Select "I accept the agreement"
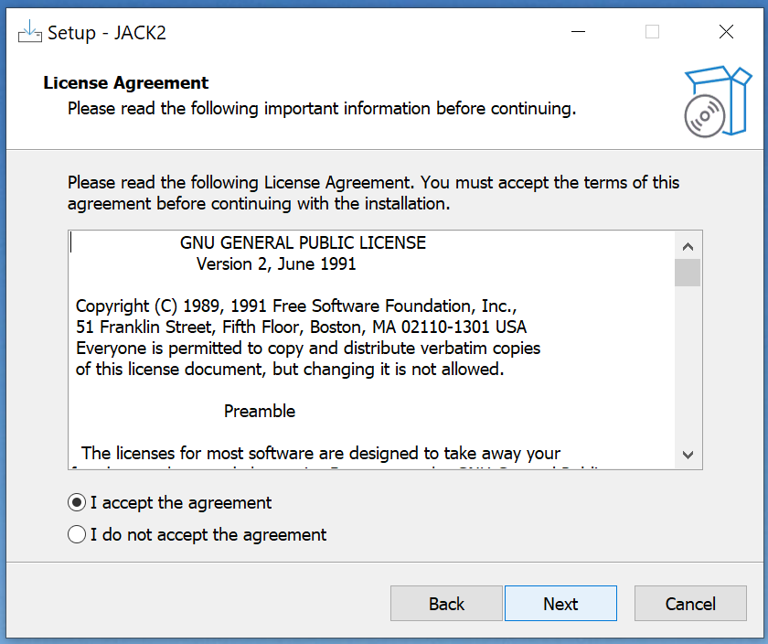Viewport: 768px width, 644px height. 78,502
